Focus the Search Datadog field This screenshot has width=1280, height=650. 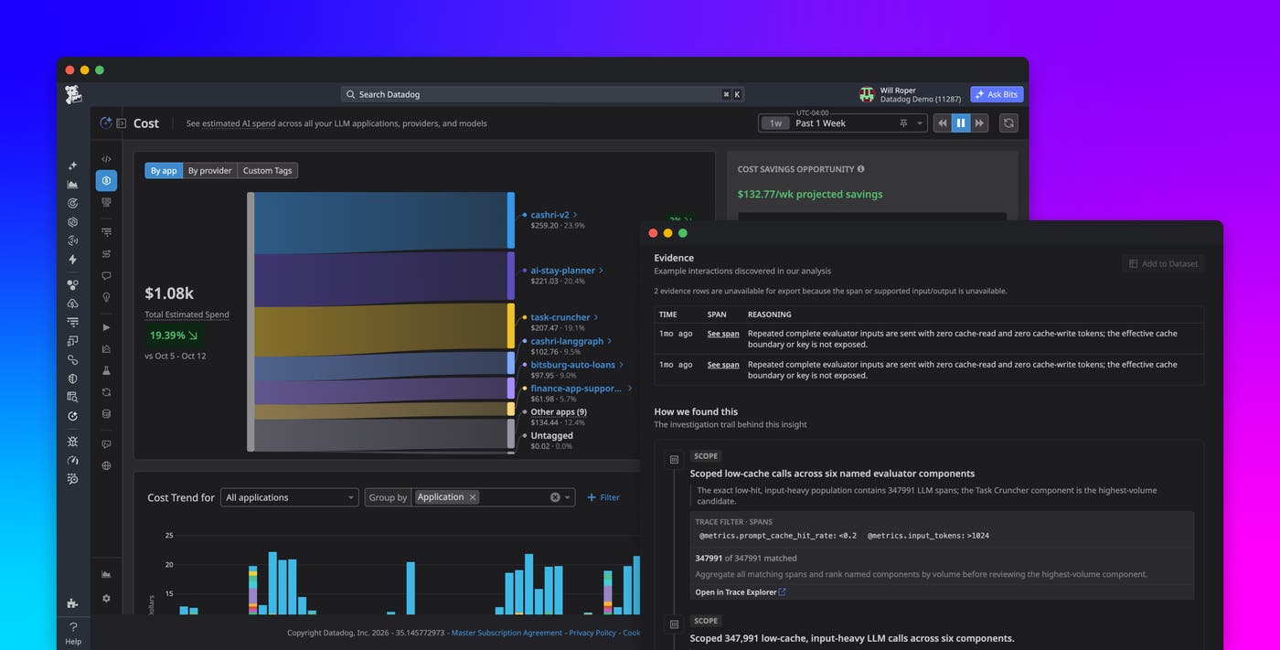coord(543,94)
